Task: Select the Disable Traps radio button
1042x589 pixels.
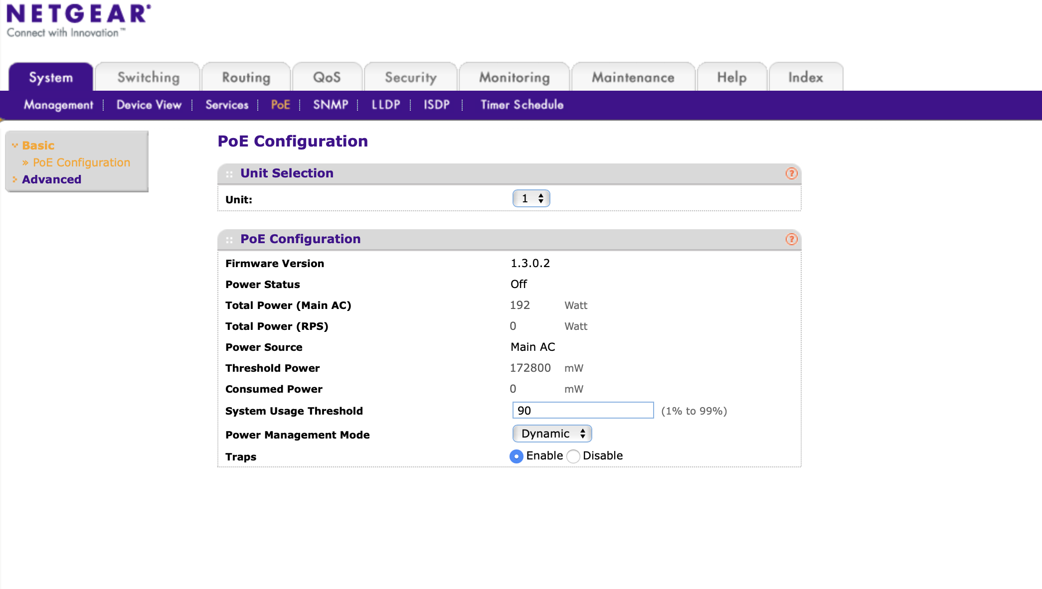Action: pyautogui.click(x=573, y=456)
